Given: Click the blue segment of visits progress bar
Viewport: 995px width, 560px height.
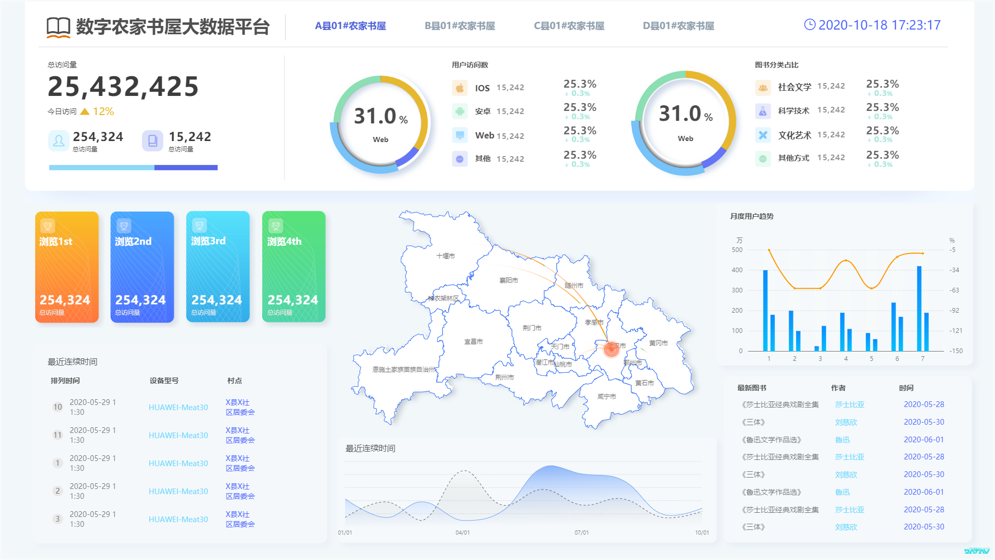Looking at the screenshot, I should click(x=186, y=167).
